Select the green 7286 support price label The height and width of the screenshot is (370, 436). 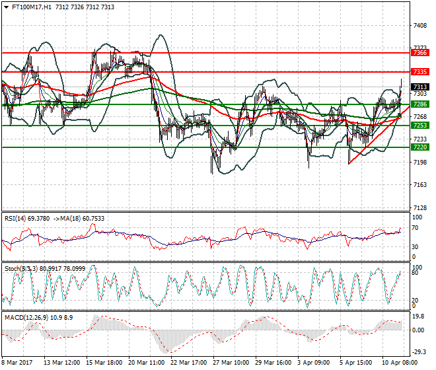(420, 104)
